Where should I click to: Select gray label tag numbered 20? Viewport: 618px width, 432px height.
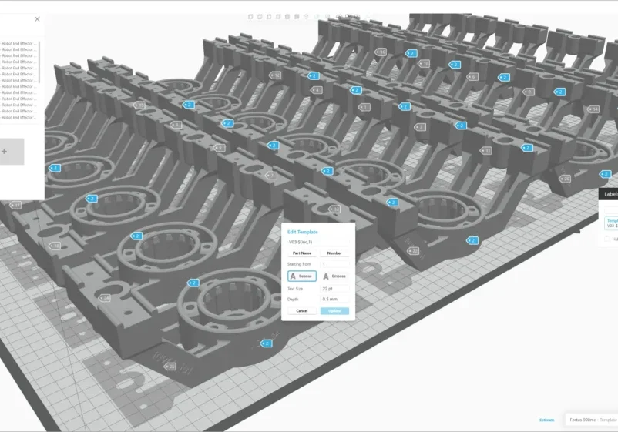coord(565,179)
